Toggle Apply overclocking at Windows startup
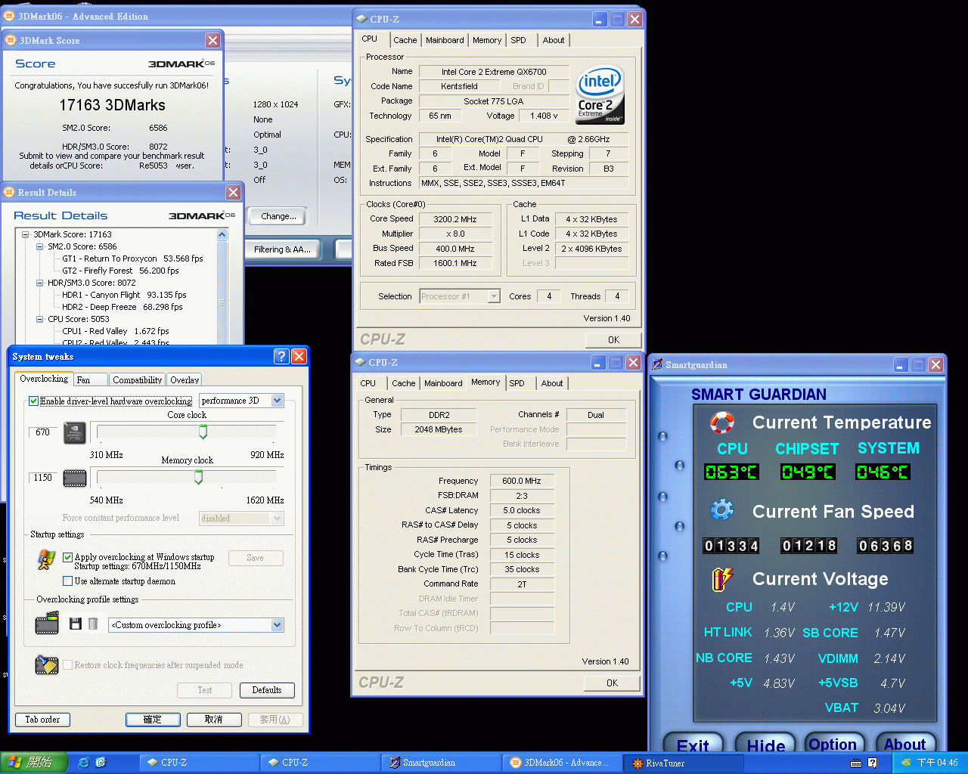The height and width of the screenshot is (774, 968). click(67, 557)
